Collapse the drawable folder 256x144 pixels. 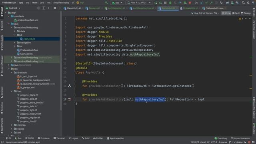[x=12, y=73]
